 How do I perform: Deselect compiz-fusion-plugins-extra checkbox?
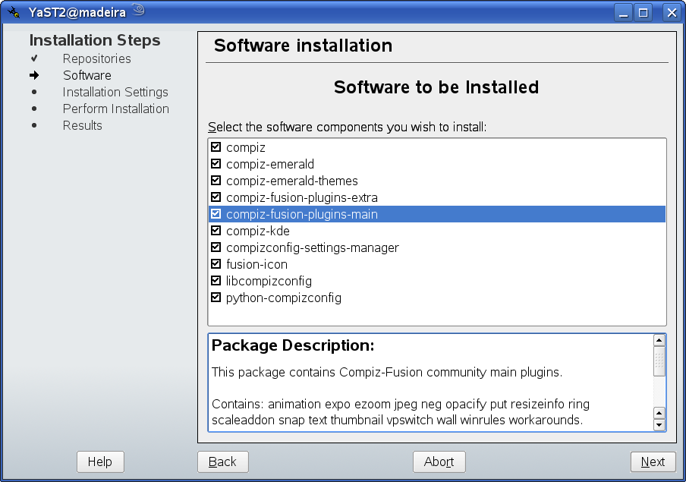coord(216,197)
